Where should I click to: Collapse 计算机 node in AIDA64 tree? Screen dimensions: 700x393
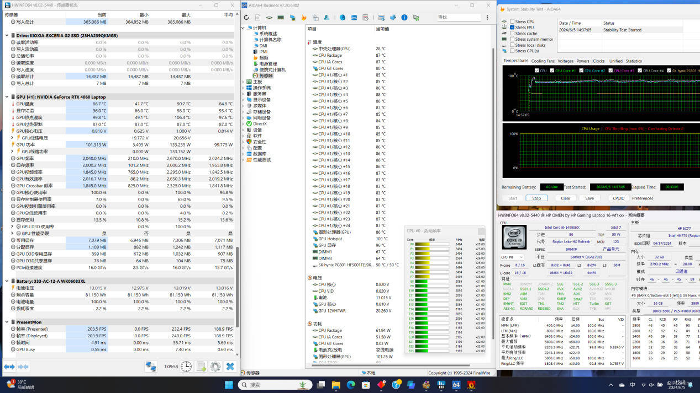(243, 28)
